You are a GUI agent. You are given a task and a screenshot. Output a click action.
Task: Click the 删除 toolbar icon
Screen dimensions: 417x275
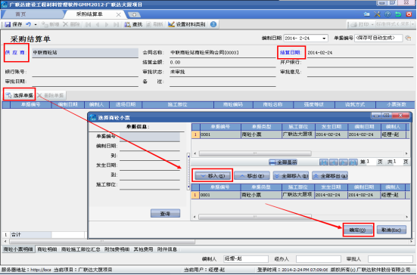pyautogui.click(x=65, y=24)
